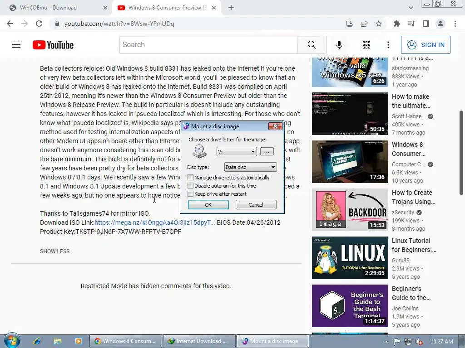Collapse description with SHOW LESS
The height and width of the screenshot is (348, 465).
pos(55,251)
